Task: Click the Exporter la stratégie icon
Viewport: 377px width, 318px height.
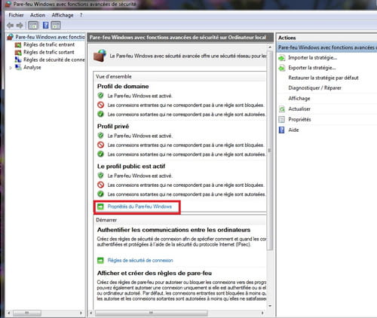Action: click(x=282, y=68)
